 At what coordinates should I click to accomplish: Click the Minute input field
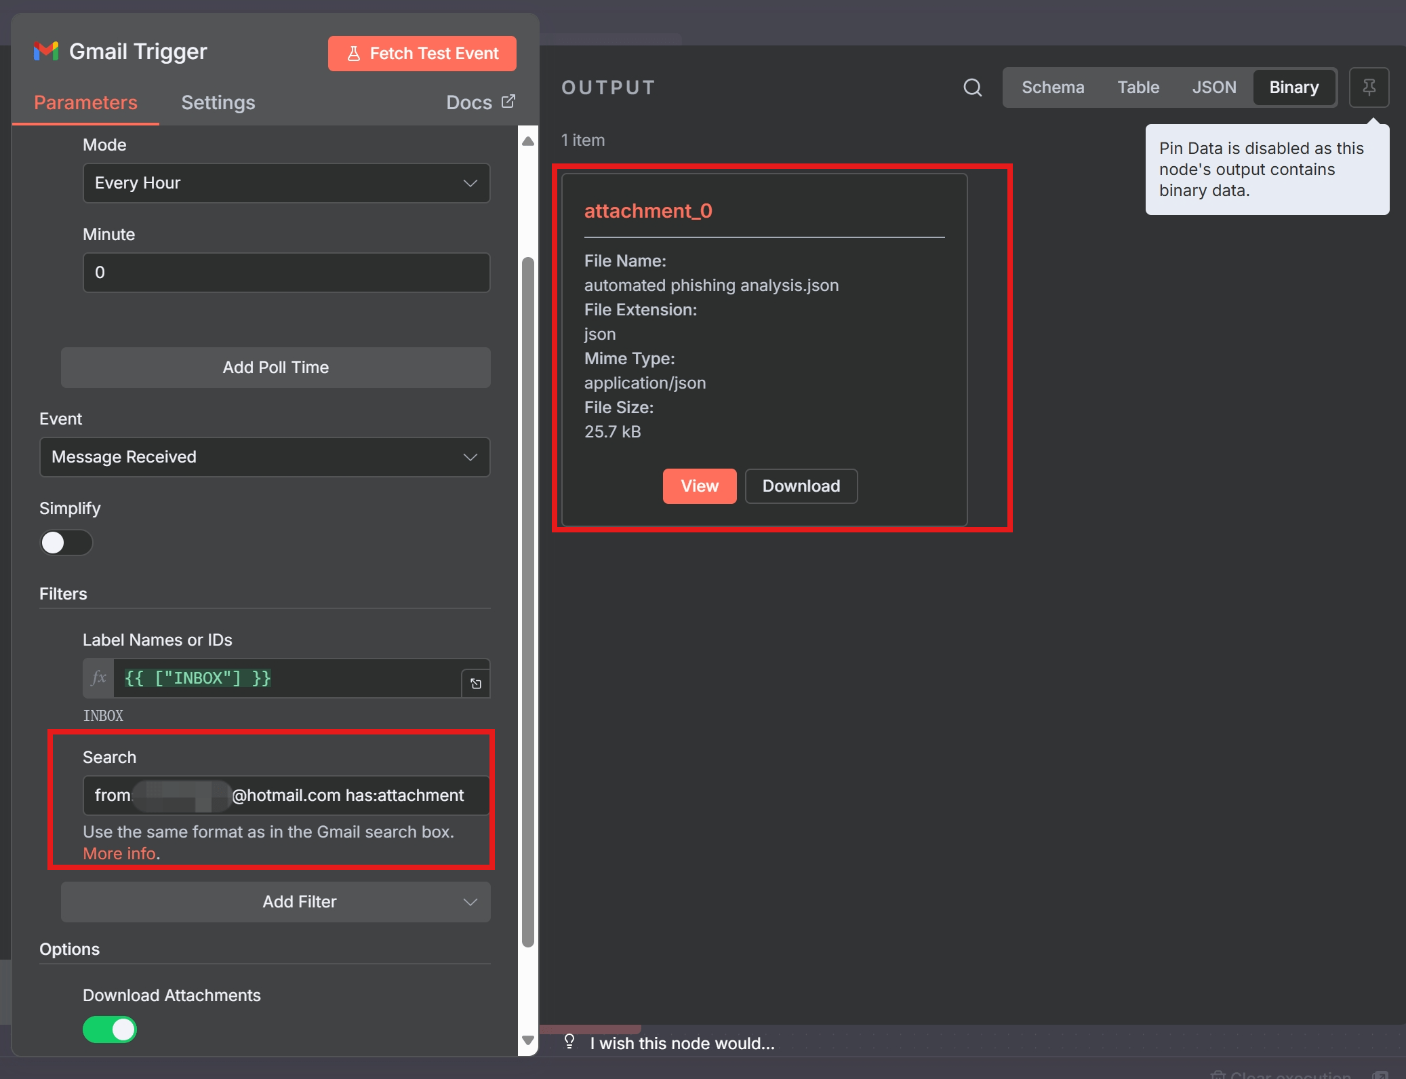(286, 273)
